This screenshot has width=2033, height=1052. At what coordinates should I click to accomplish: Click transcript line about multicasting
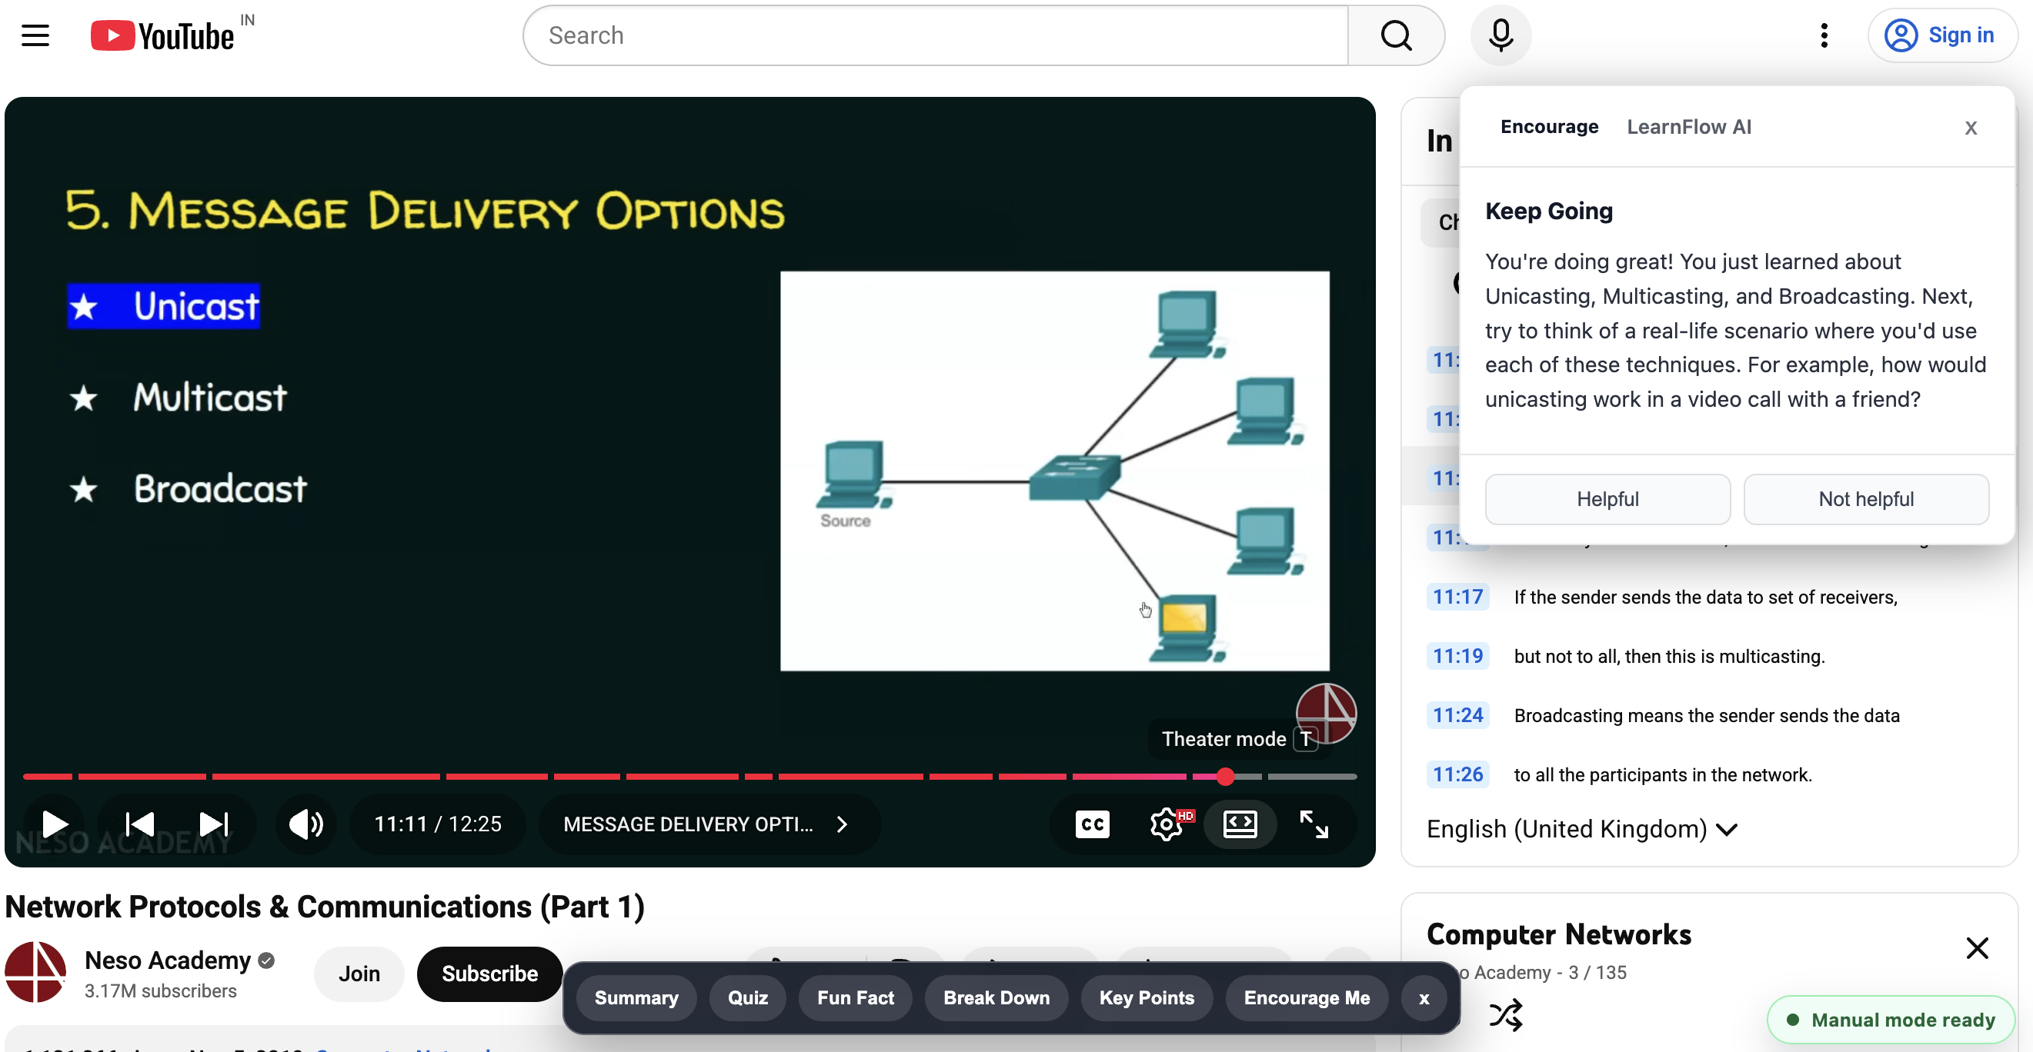1669,656
